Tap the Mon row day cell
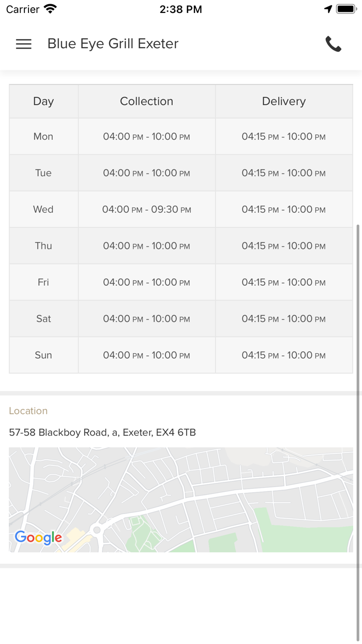 pyautogui.click(x=43, y=137)
